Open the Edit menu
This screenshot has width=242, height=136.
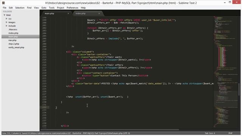tap(11, 8)
